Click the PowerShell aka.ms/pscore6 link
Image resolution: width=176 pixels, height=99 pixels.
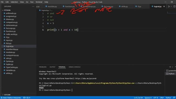tap(86, 78)
